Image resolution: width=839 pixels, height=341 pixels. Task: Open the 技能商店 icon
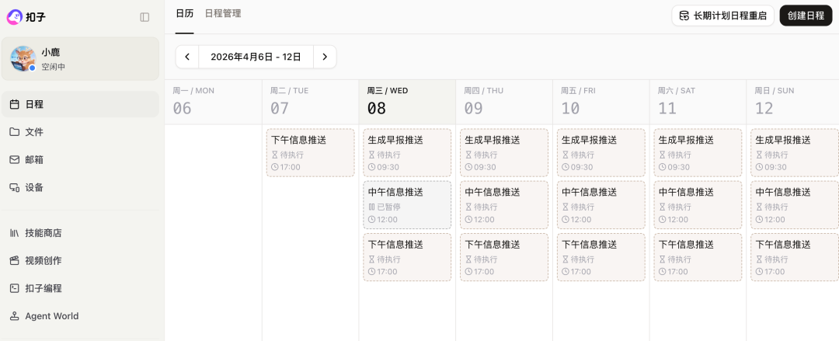[15, 233]
